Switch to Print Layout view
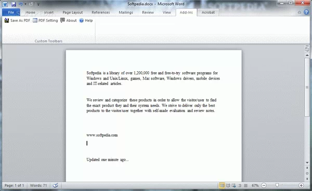The image size is (312, 191). [222, 185]
